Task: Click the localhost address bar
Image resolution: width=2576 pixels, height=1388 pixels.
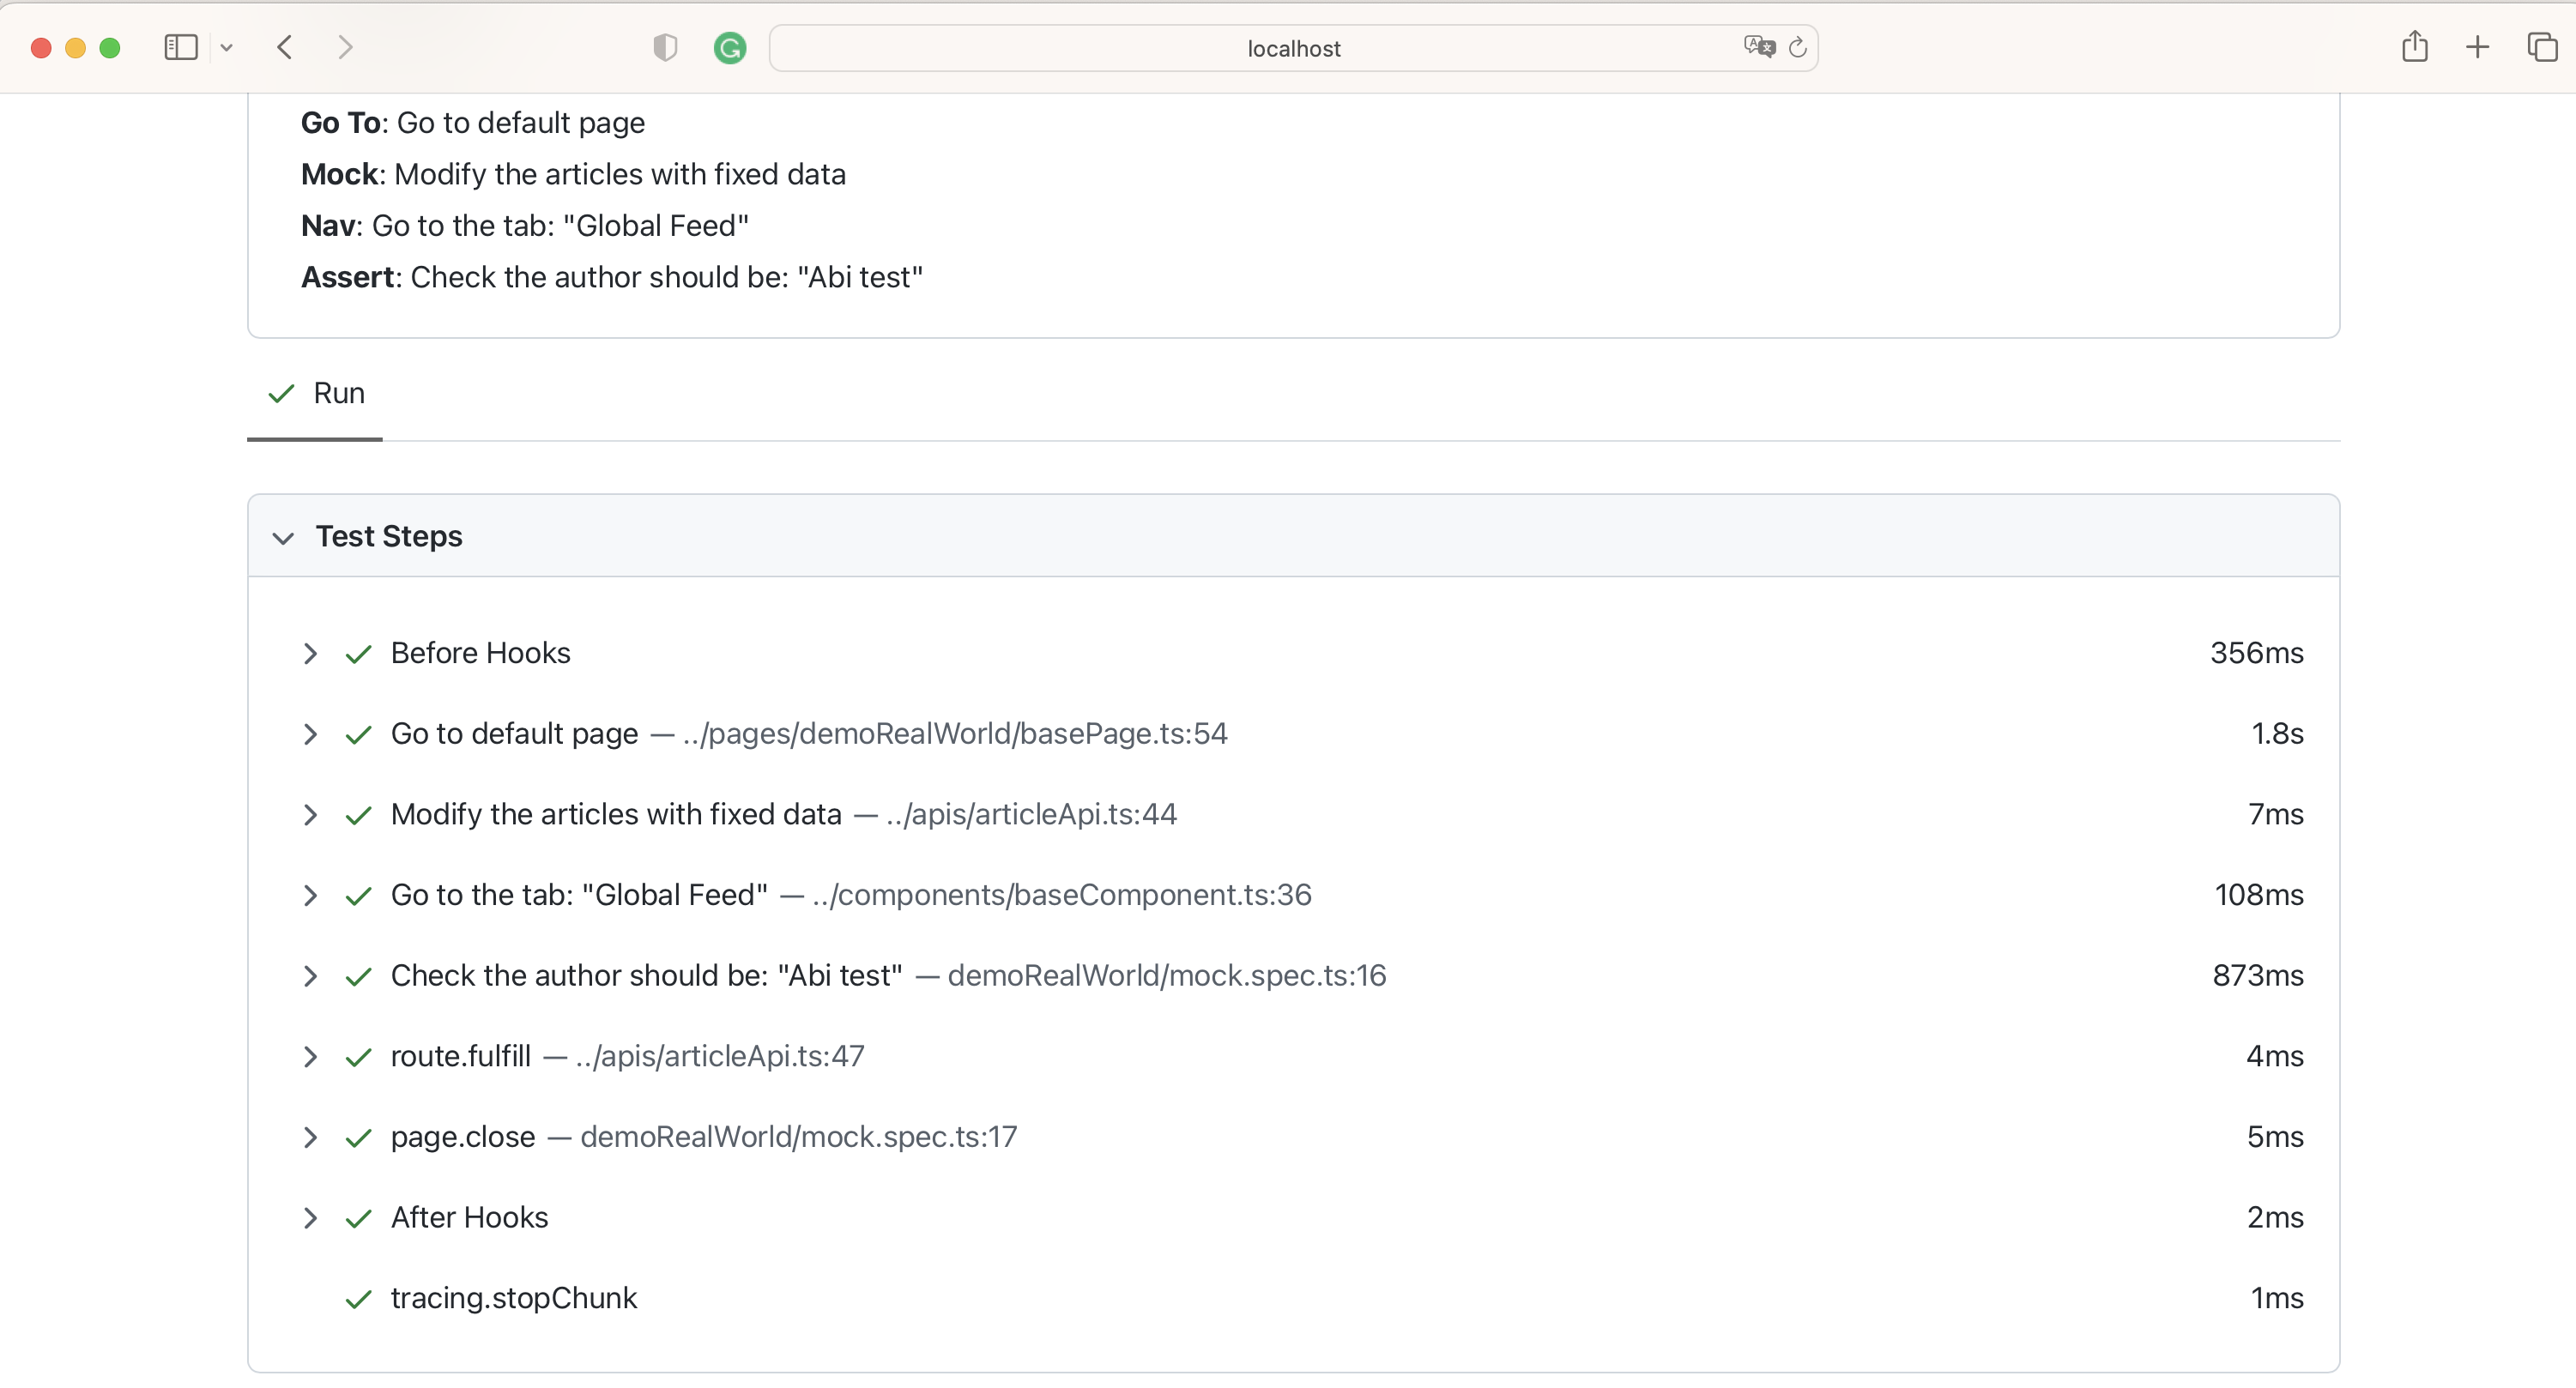Action: coord(1293,47)
